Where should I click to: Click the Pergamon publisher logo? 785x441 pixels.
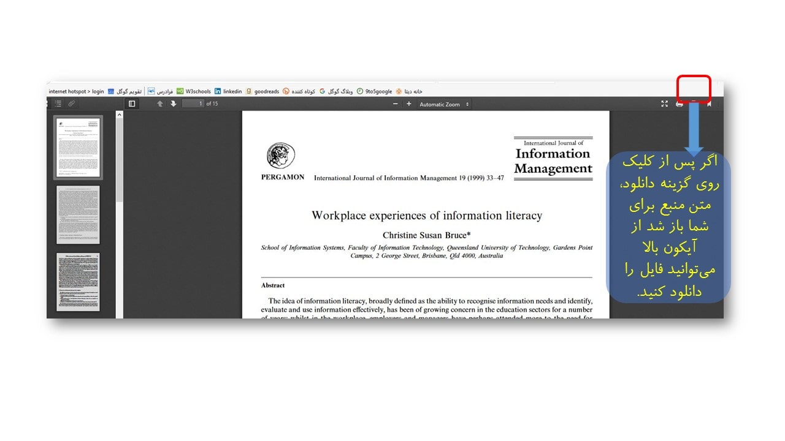point(281,156)
